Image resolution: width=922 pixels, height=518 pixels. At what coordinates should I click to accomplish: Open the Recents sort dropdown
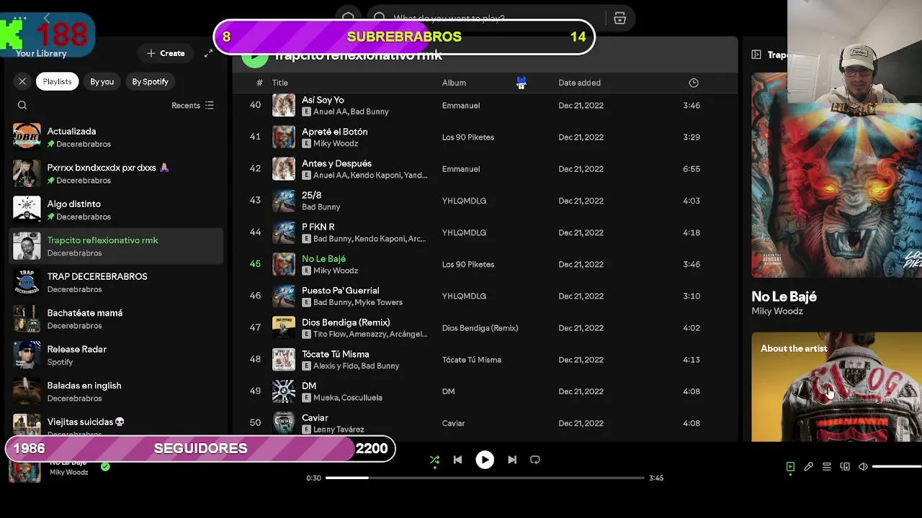[192, 105]
